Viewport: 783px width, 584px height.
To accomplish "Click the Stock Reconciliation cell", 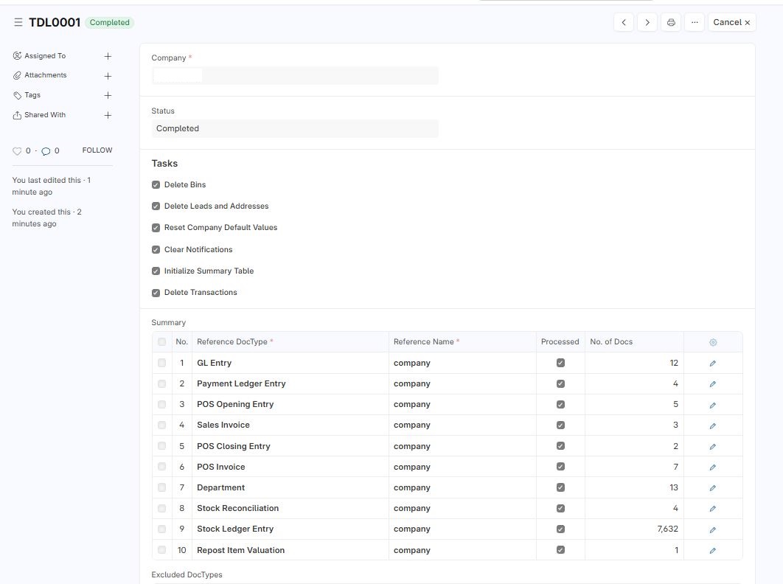I will tap(290, 508).
